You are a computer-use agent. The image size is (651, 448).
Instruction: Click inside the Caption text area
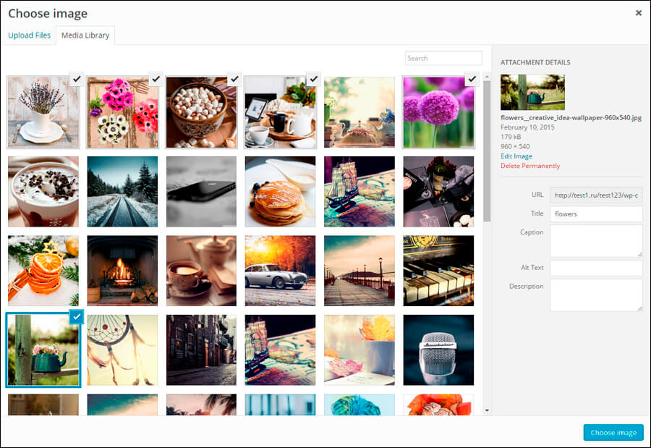coord(595,241)
